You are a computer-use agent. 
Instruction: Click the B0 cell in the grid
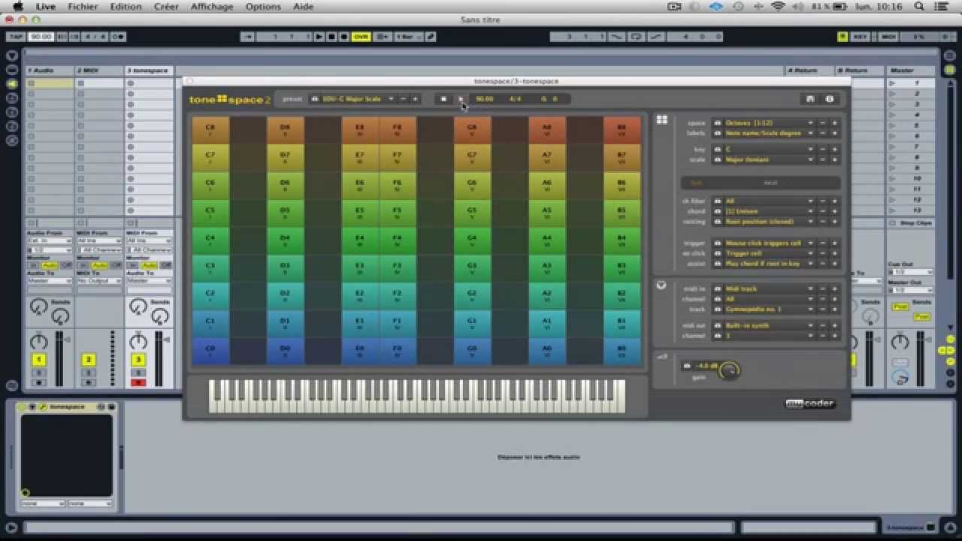[622, 351]
